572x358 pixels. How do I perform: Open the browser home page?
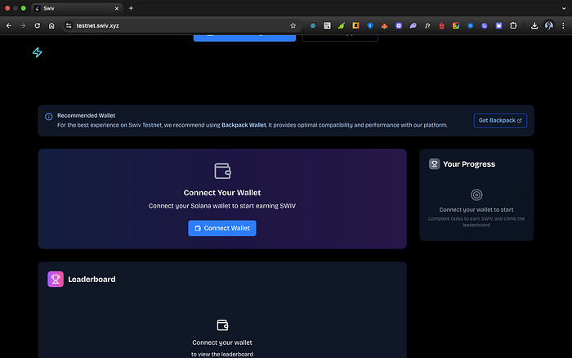[x=51, y=25]
